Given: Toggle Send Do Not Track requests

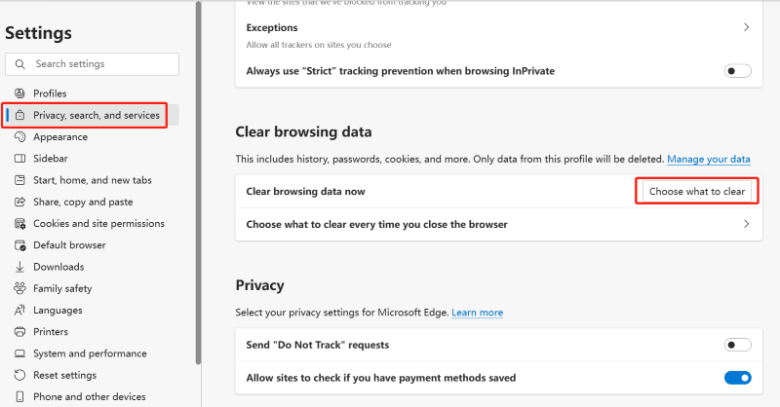Looking at the screenshot, I should [x=737, y=345].
